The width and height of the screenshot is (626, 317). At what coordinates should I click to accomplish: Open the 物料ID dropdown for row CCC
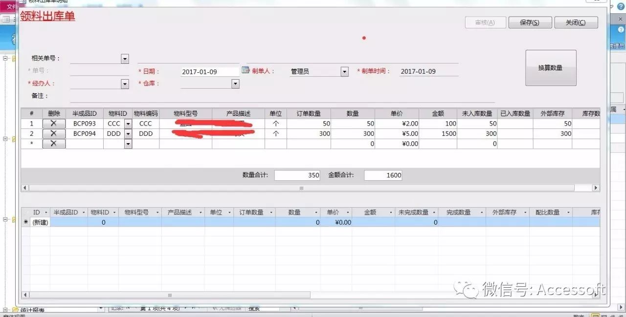[128, 124]
